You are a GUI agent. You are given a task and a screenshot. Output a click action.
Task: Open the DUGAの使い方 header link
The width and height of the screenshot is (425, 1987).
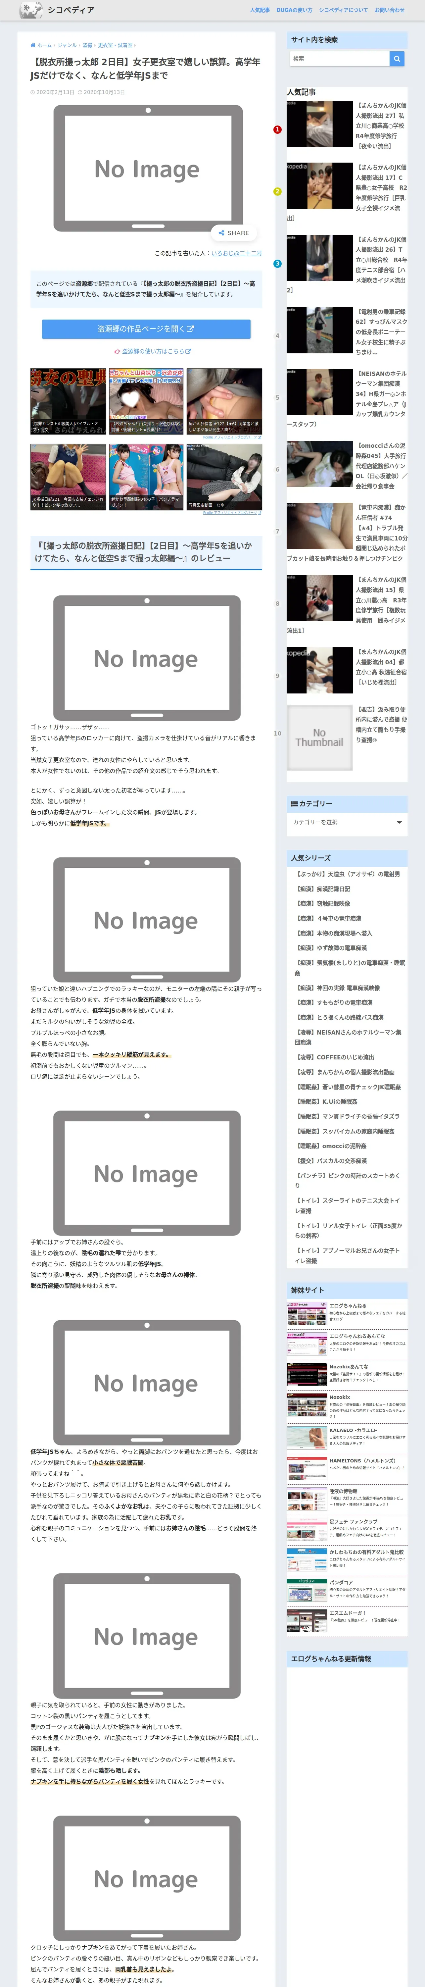pyautogui.click(x=295, y=10)
